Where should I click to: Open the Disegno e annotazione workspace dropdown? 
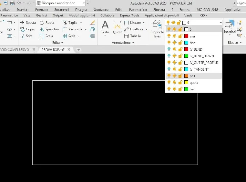(84, 3)
